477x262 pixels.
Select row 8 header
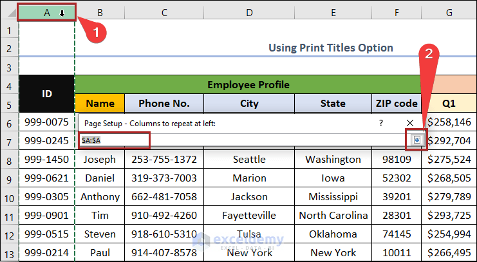(10, 159)
